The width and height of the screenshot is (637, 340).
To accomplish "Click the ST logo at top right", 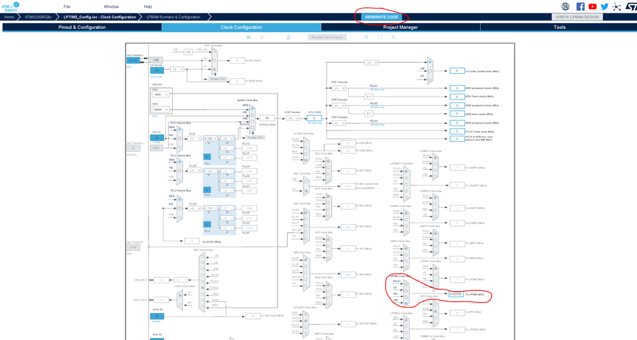I will click(631, 6).
